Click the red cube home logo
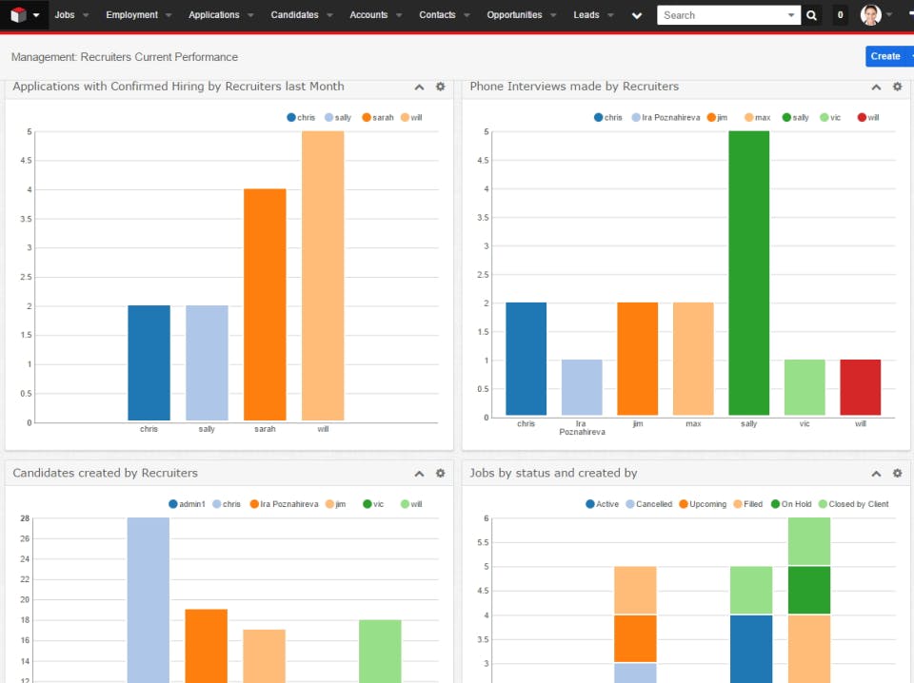 pos(18,15)
